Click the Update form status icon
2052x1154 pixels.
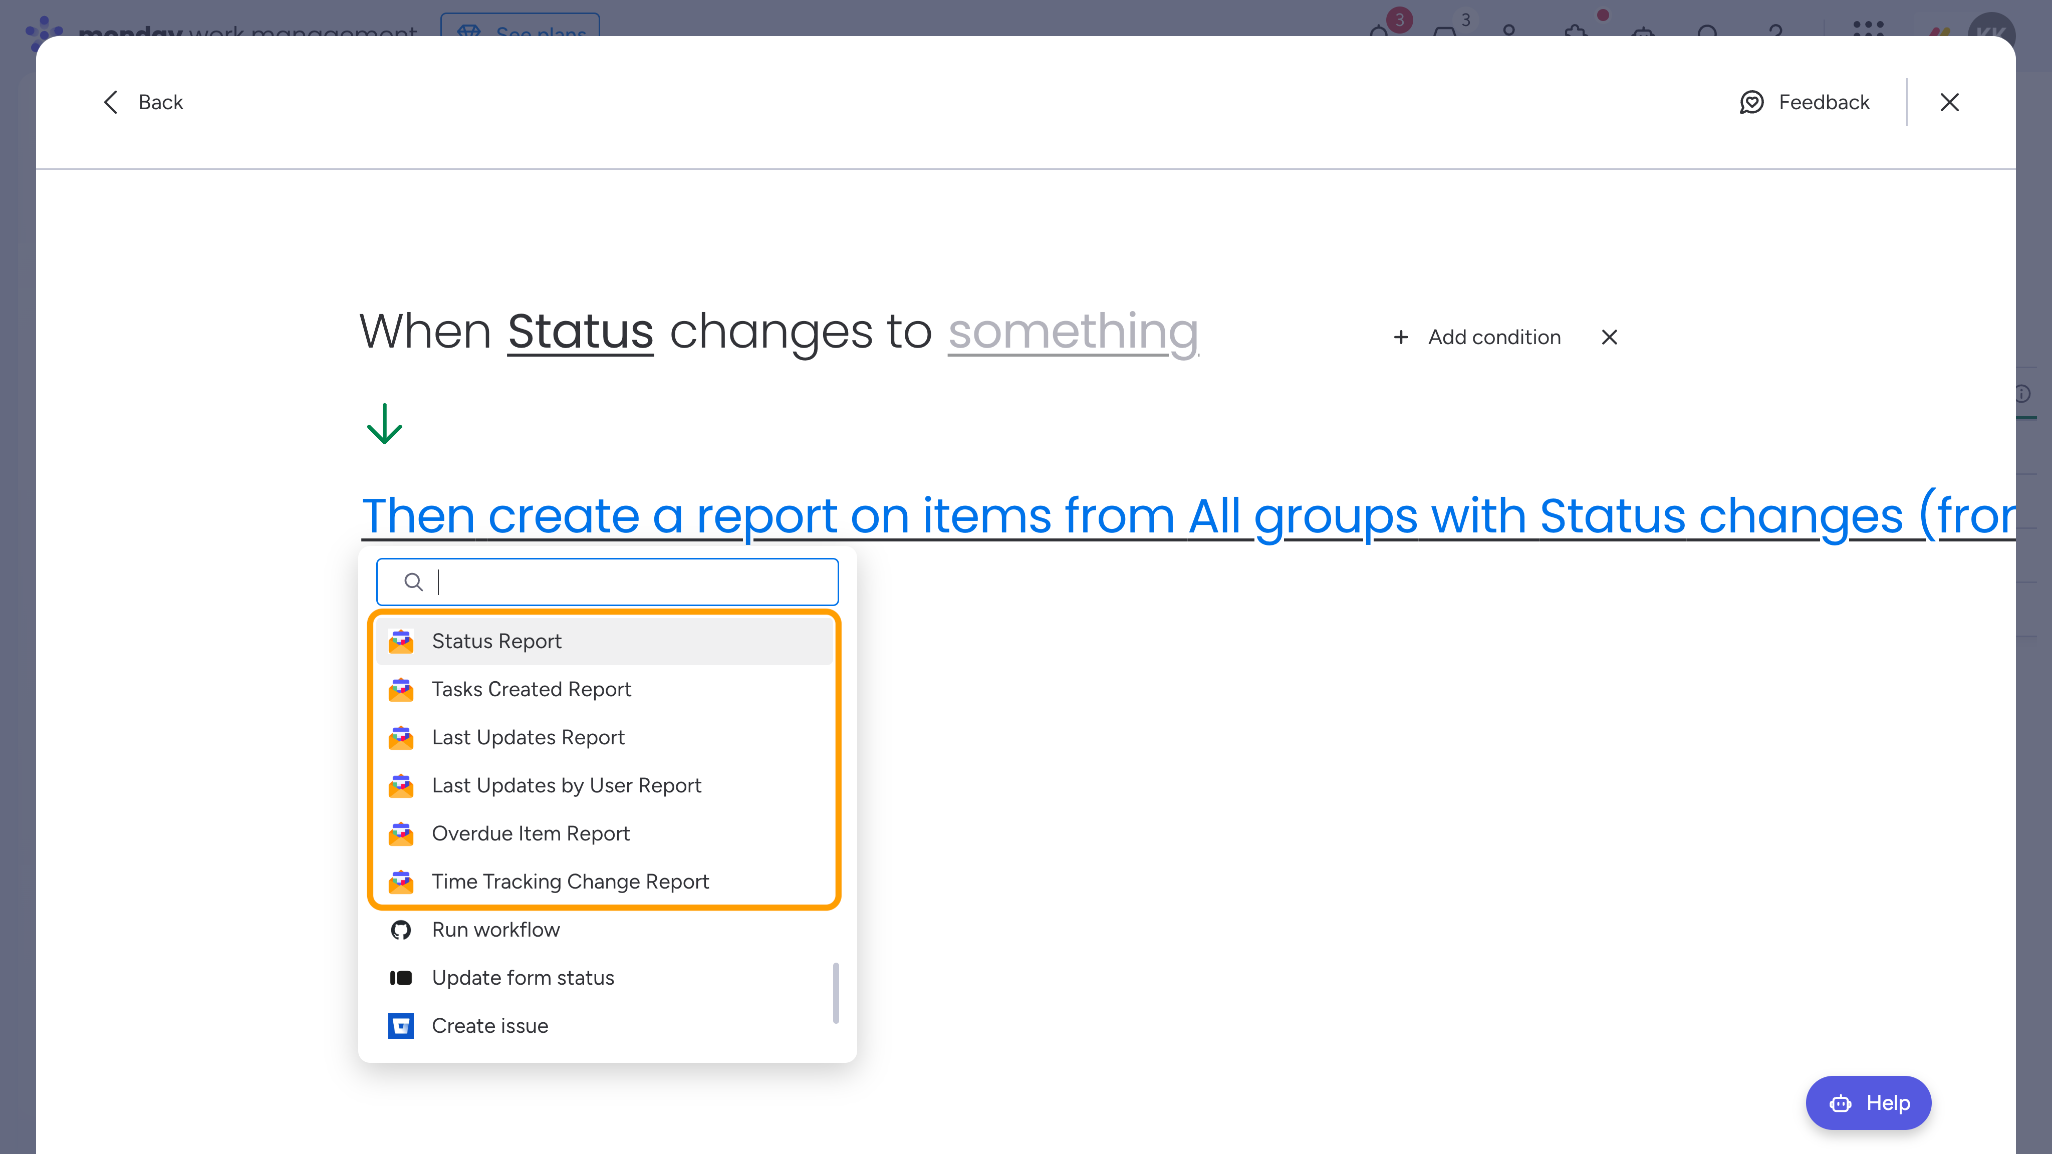(x=401, y=978)
